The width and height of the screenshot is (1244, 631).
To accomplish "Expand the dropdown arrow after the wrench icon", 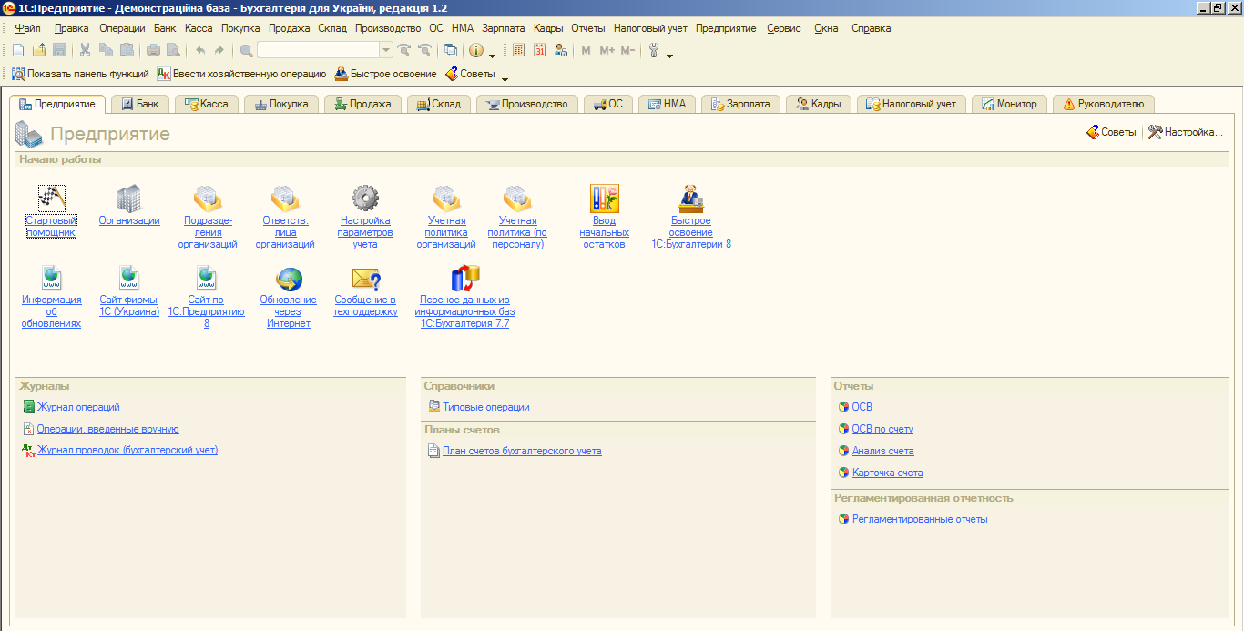I will pyautogui.click(x=670, y=54).
